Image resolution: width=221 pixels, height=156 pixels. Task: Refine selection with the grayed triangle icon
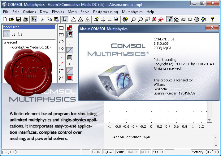(x=87, y=19)
